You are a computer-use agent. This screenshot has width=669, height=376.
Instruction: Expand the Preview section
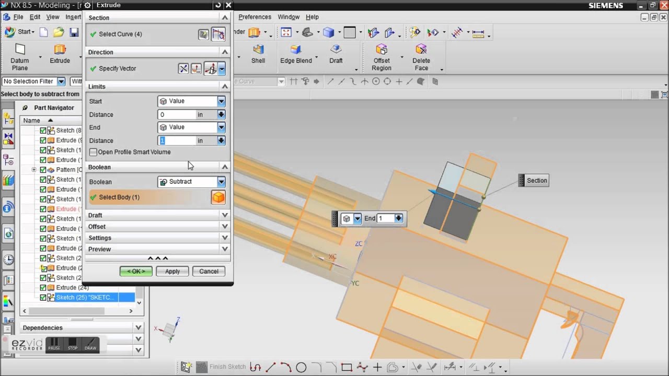coord(225,249)
